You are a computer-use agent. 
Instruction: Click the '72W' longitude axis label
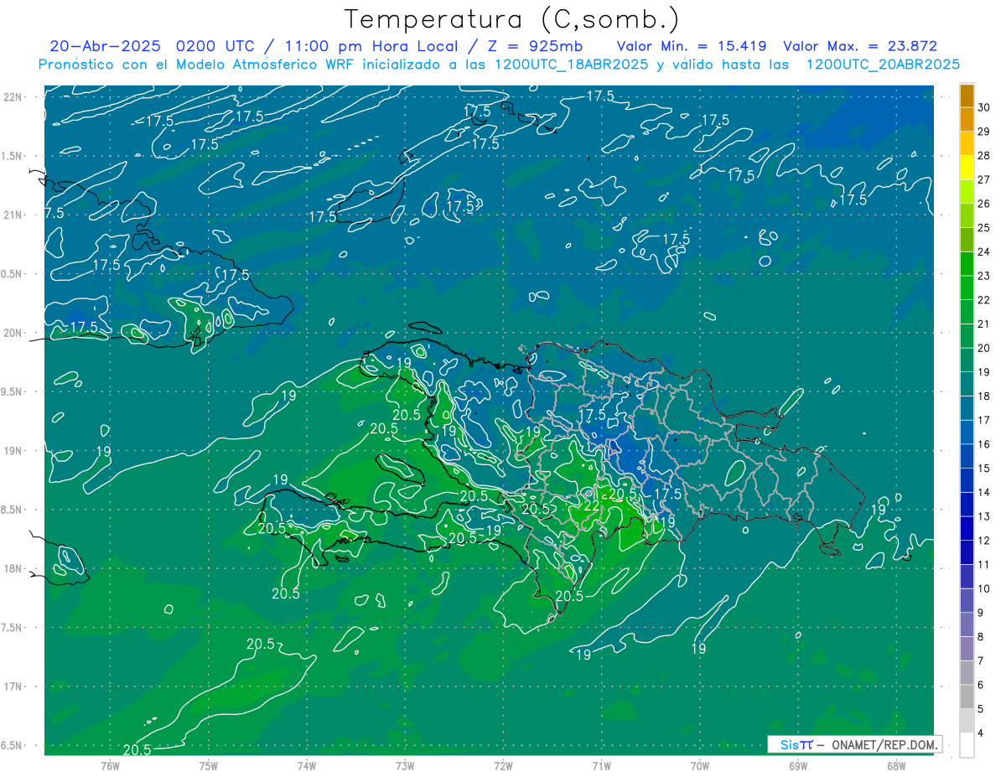point(503,765)
